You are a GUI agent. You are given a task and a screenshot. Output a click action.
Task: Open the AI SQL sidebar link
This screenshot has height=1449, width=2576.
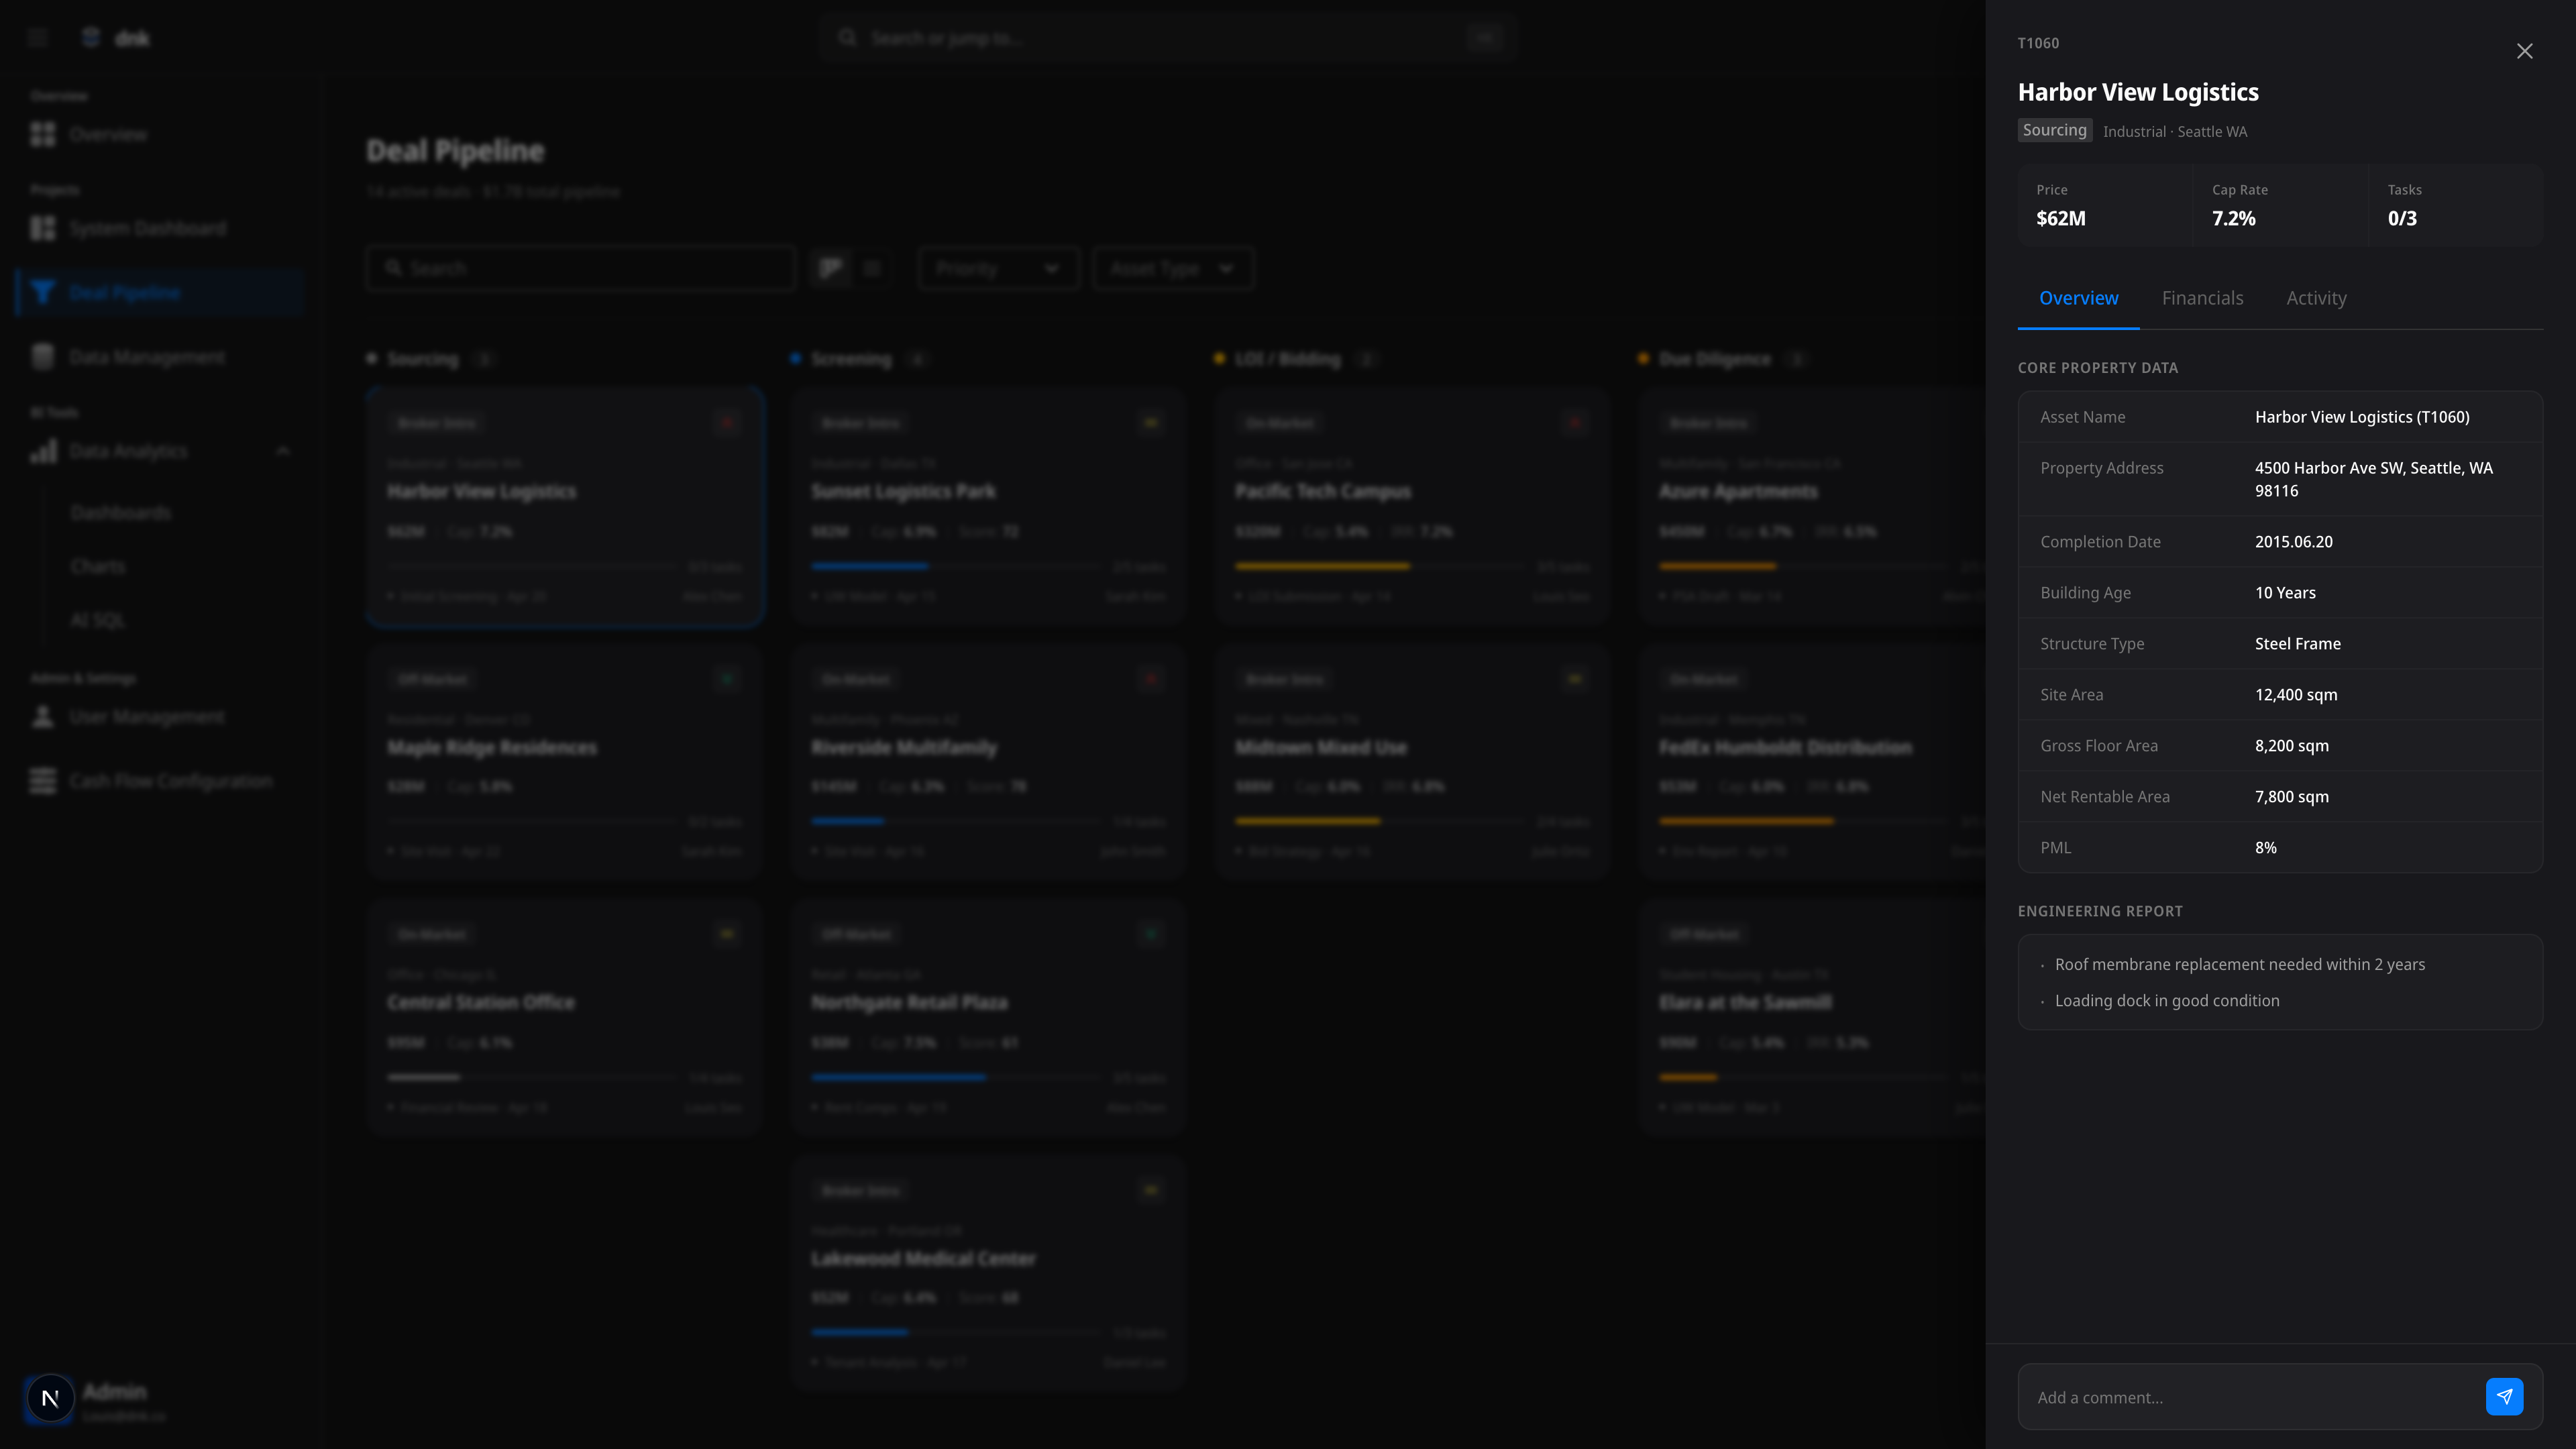coord(98,620)
